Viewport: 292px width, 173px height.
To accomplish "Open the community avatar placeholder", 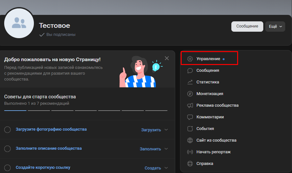I will 19,23.
